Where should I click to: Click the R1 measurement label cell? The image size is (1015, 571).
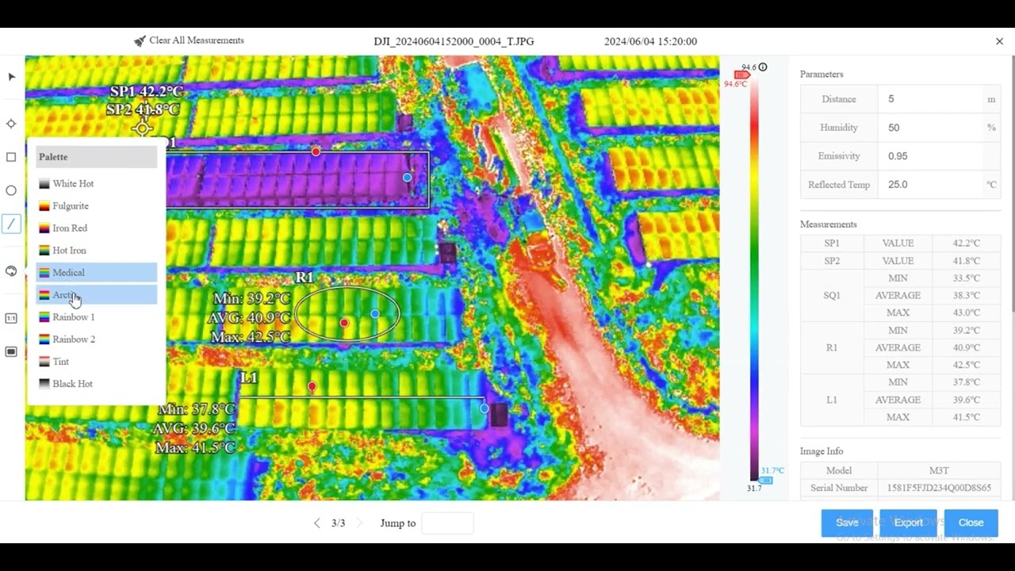[x=832, y=348]
